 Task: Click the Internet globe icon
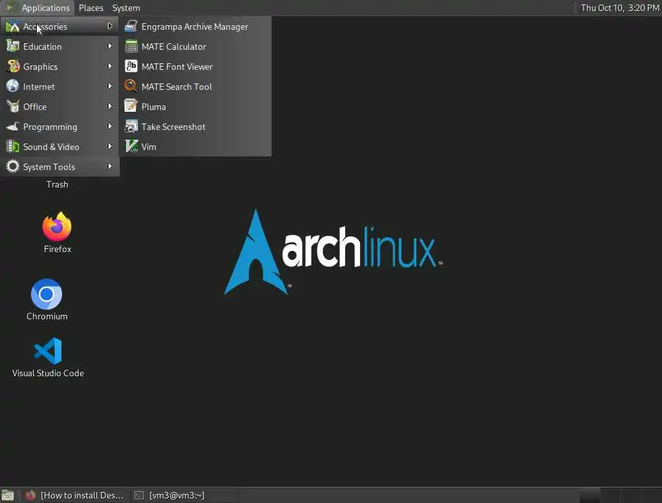point(13,86)
